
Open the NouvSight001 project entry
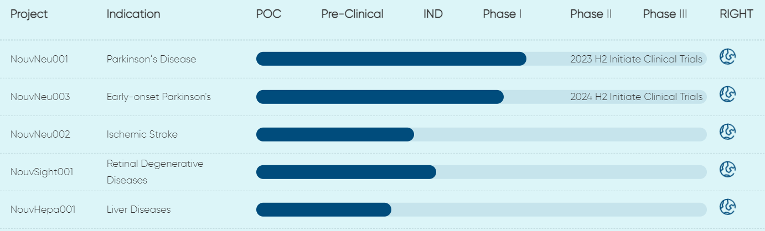tap(42, 172)
